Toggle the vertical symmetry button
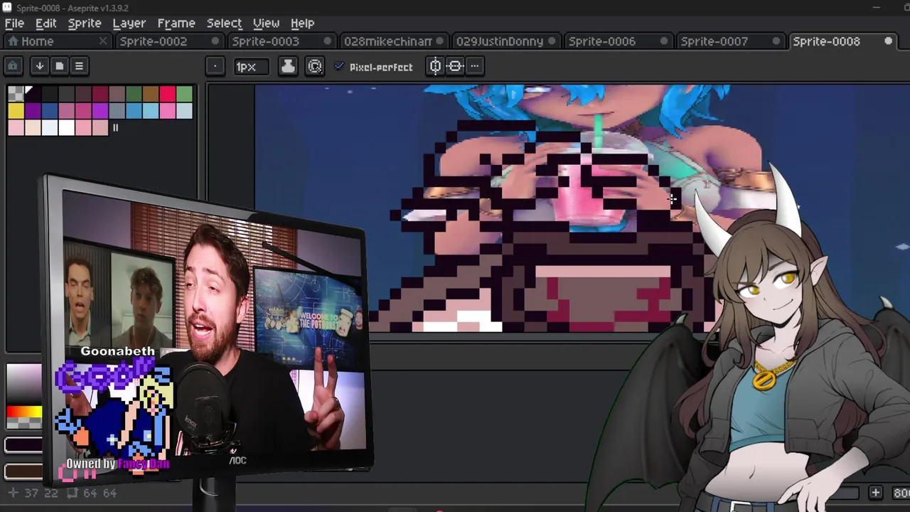The height and width of the screenshot is (512, 910). tap(435, 67)
